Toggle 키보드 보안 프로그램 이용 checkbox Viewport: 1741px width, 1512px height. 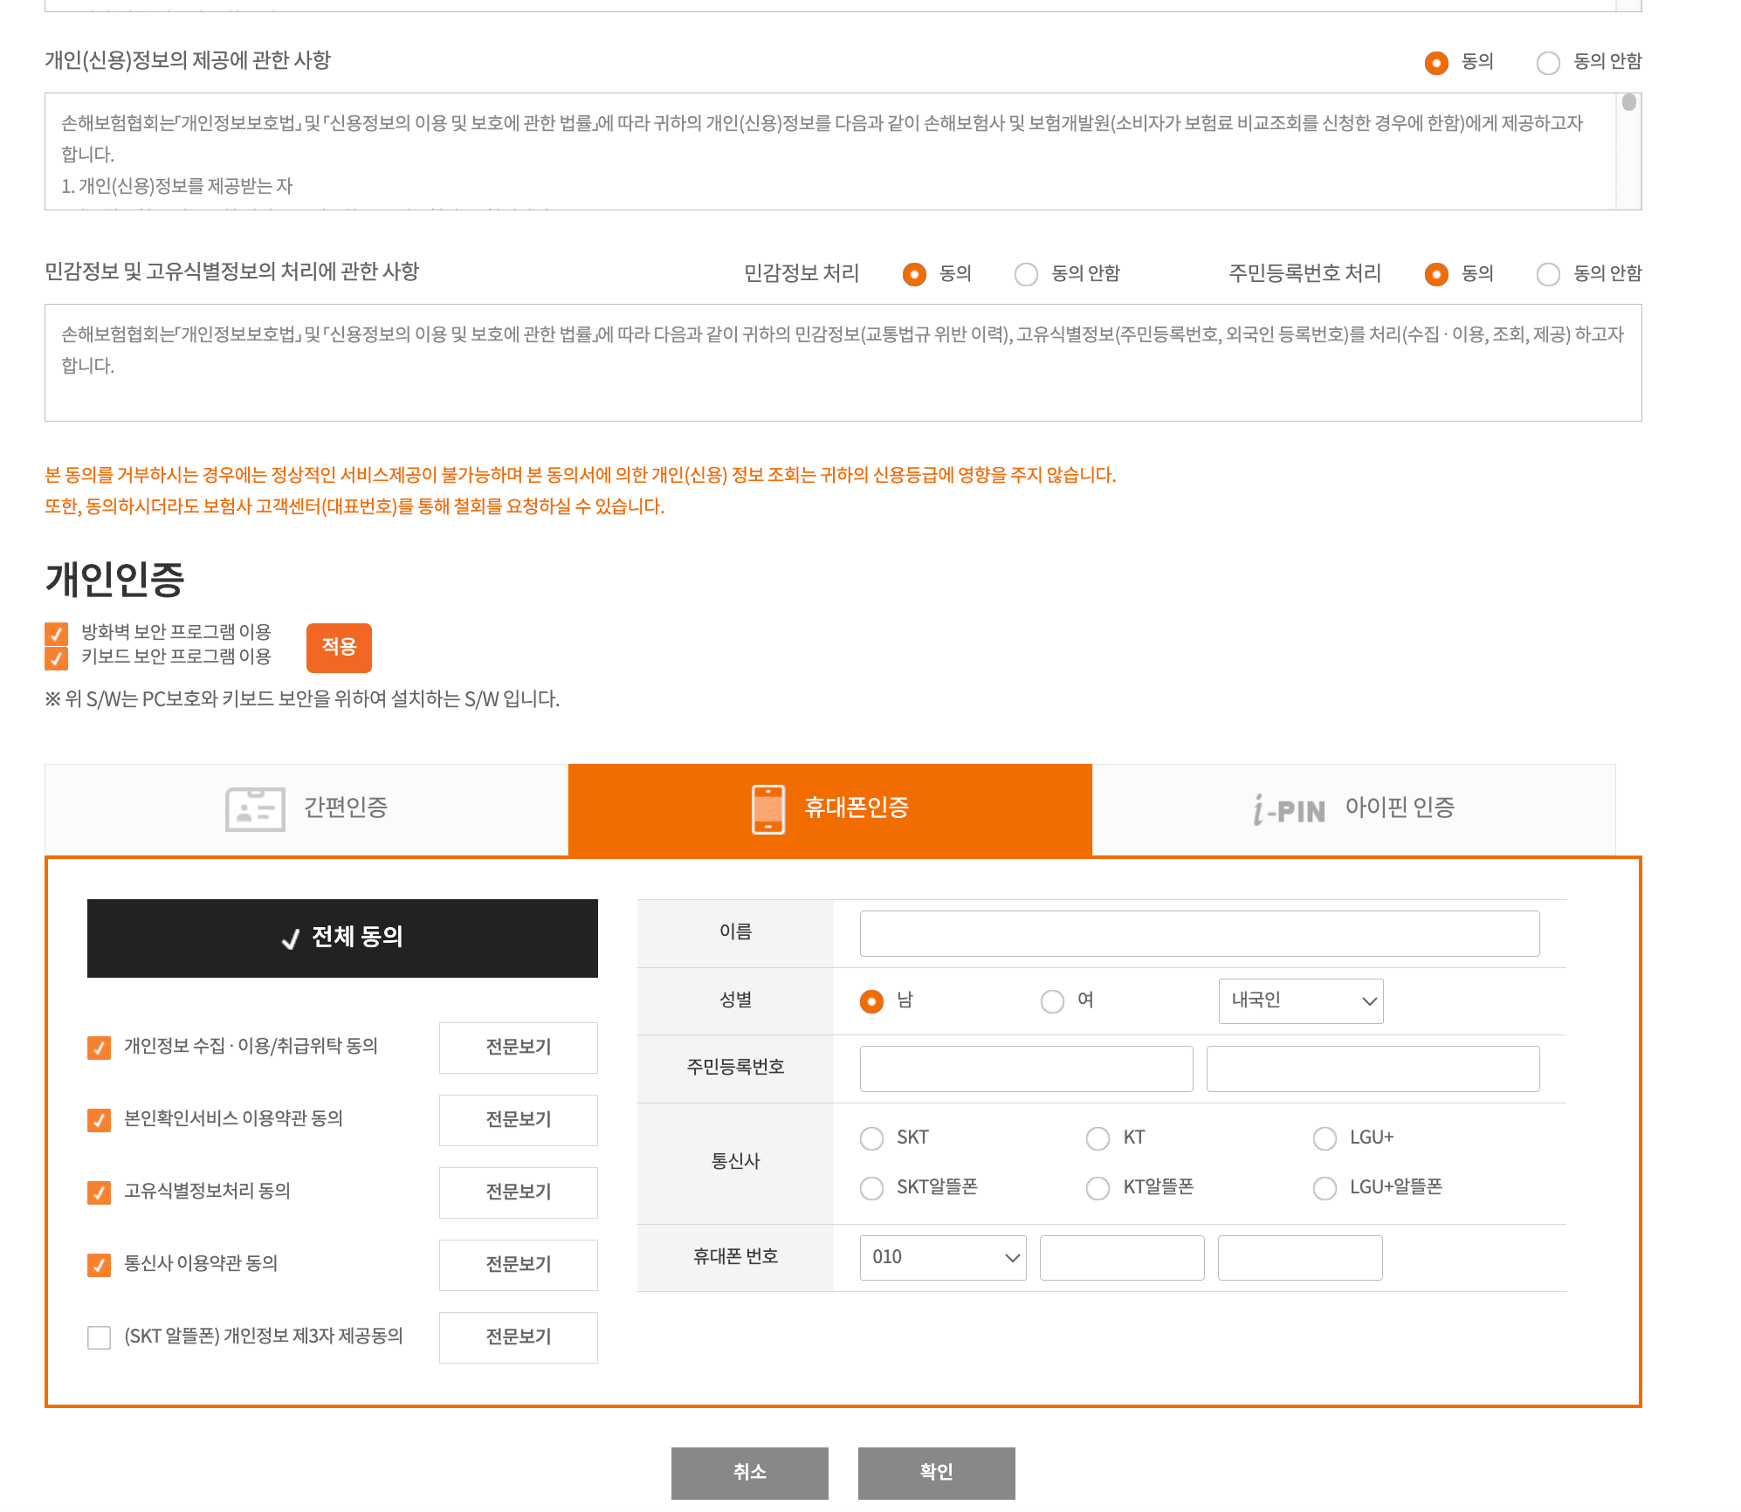57,657
